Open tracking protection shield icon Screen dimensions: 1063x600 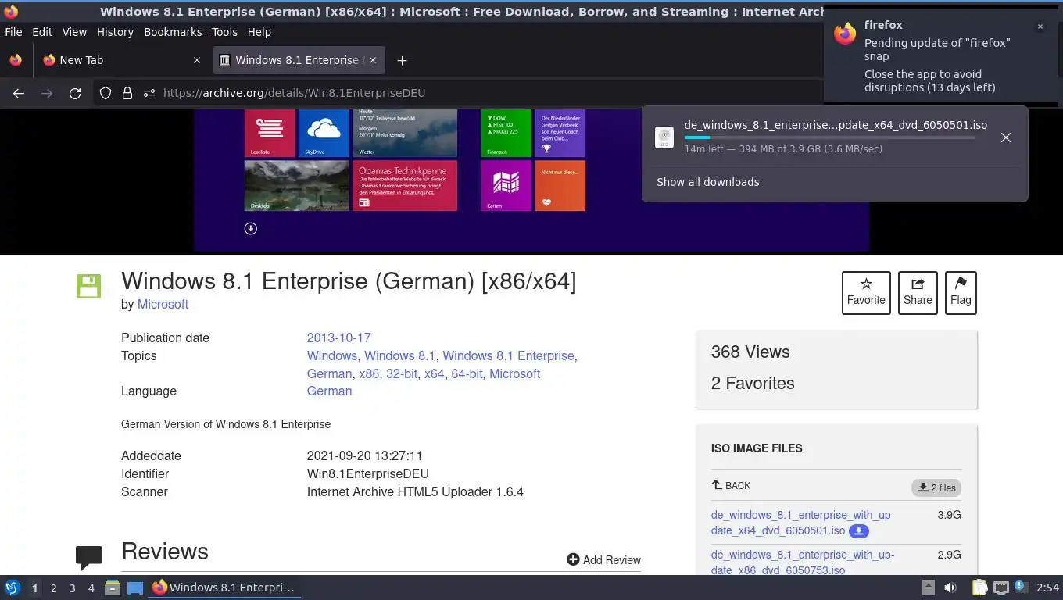[106, 93]
